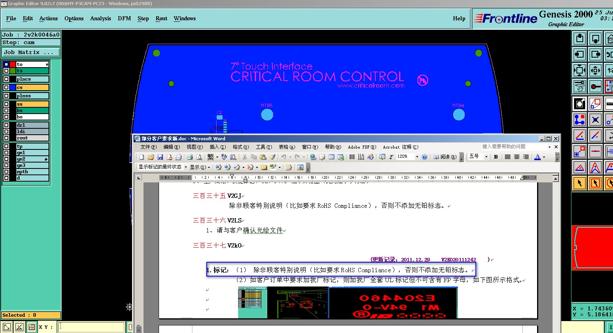Open the font color A dropdown arrow
This screenshot has width=613, height=333.
(544, 157)
